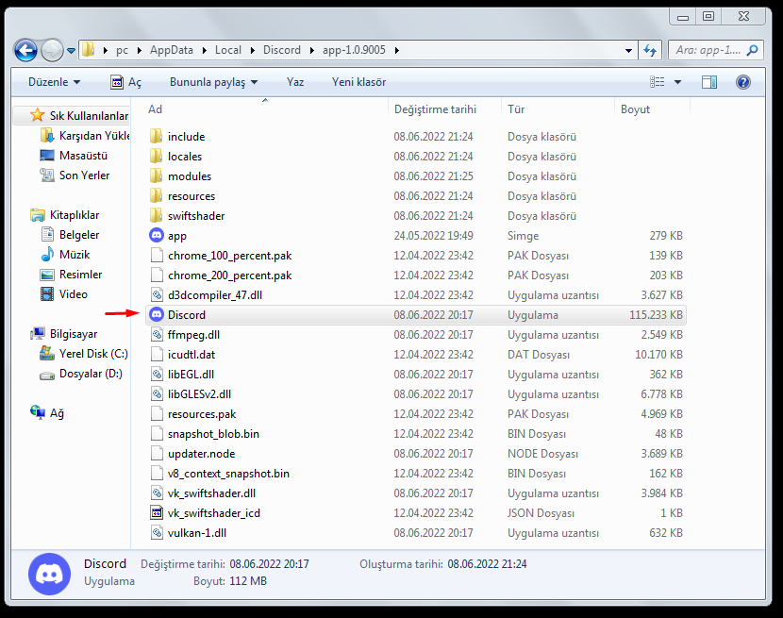
Task: Select the app Discord icon file
Action: point(157,235)
